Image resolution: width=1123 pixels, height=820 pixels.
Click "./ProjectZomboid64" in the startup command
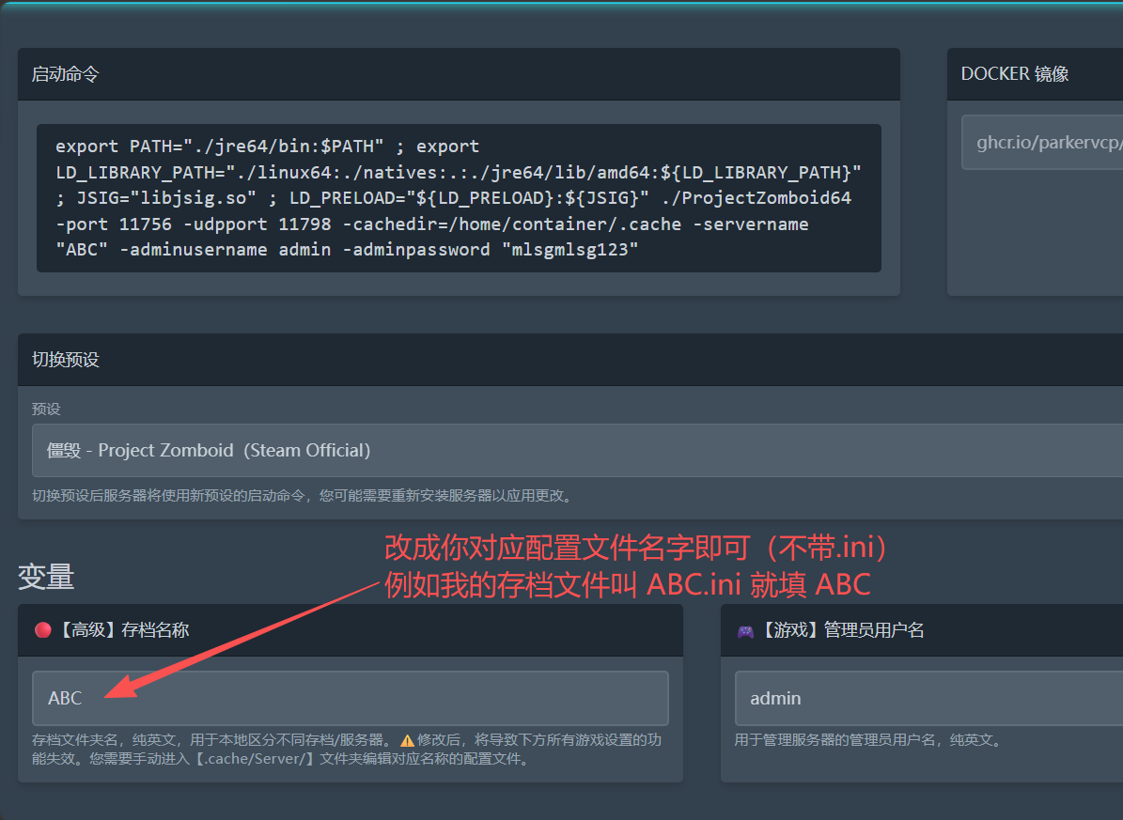(756, 197)
